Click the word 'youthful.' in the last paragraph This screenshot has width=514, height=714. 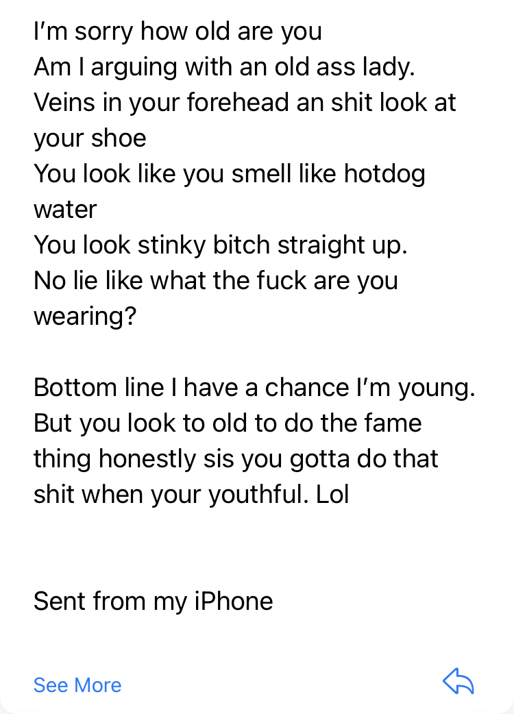pos(258,495)
